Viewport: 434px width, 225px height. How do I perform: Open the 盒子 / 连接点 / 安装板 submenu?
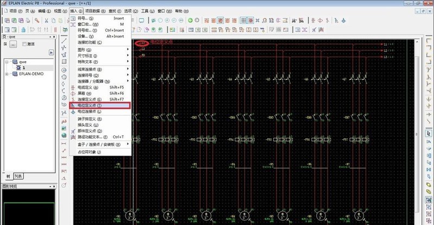(100, 144)
